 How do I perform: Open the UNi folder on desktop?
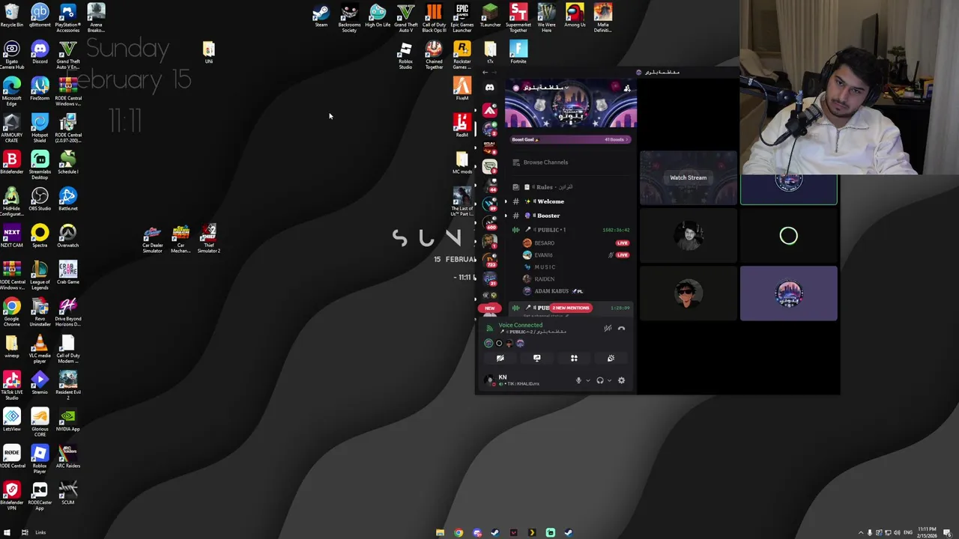click(x=208, y=52)
